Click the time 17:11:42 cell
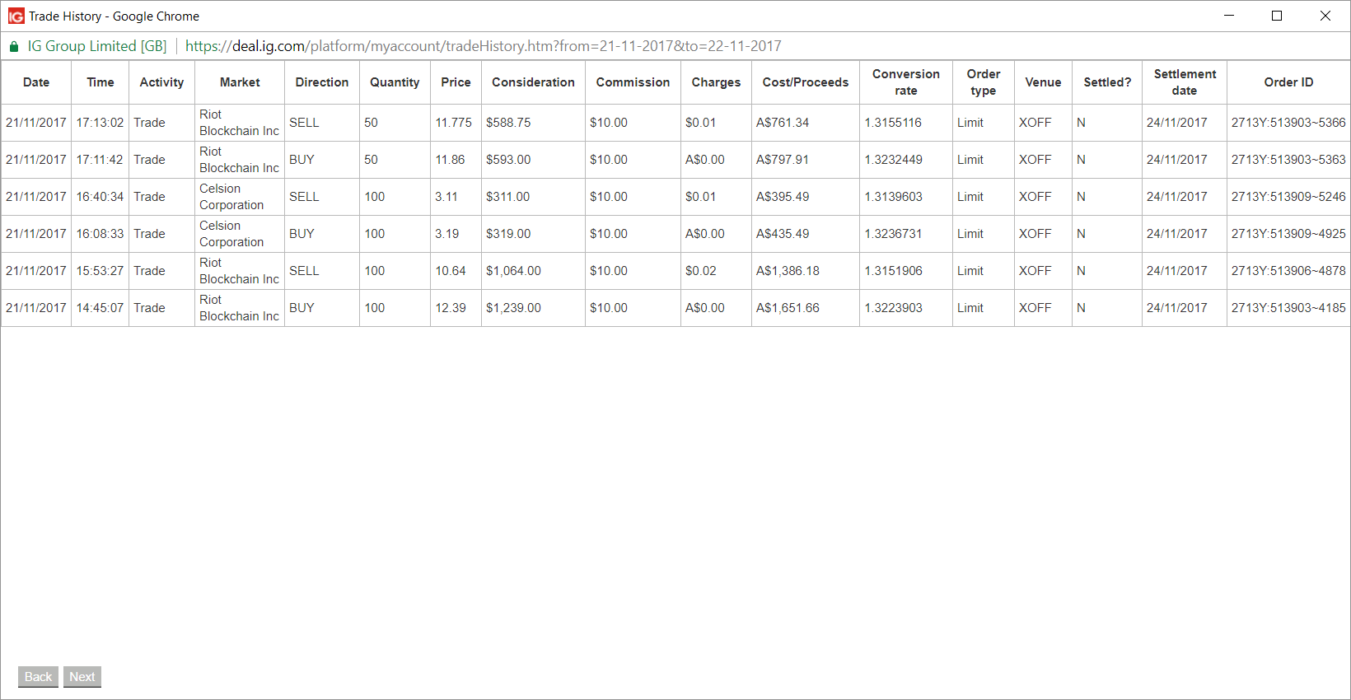Screen dimensions: 1351x700 [x=100, y=160]
